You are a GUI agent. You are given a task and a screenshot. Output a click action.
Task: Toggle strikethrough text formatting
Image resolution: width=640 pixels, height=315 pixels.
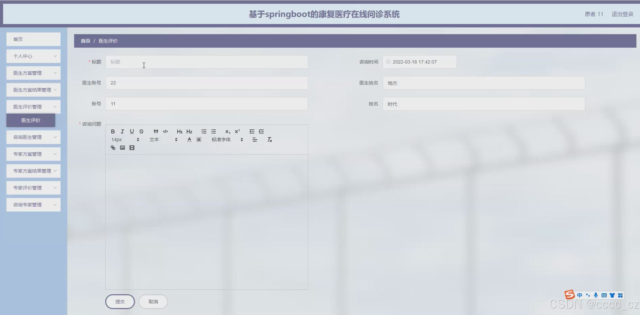(x=141, y=131)
